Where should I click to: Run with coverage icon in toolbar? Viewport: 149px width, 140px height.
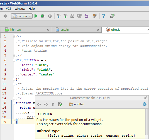(50, 16)
